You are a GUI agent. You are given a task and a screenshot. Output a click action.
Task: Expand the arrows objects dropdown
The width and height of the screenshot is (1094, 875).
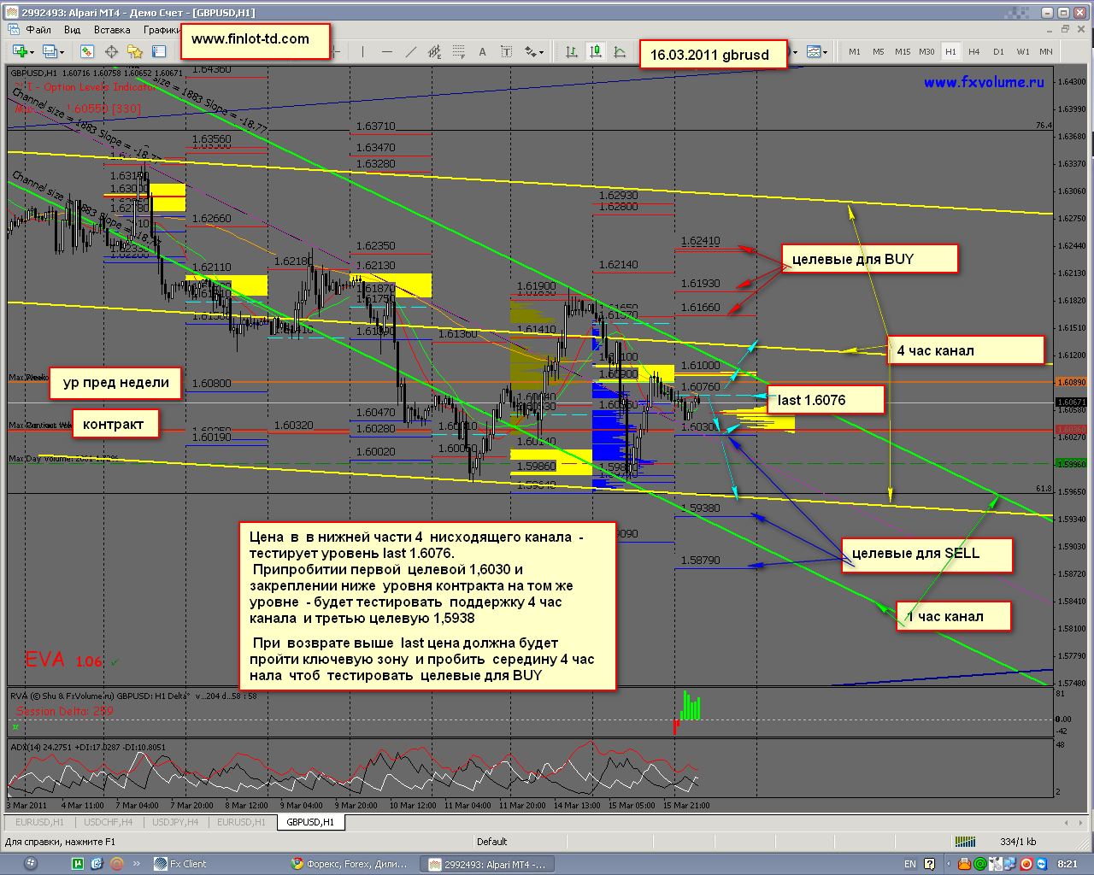(x=541, y=52)
